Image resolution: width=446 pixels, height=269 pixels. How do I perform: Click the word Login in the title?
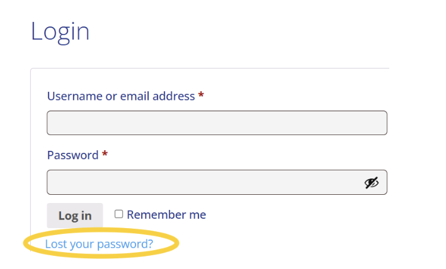pos(60,31)
